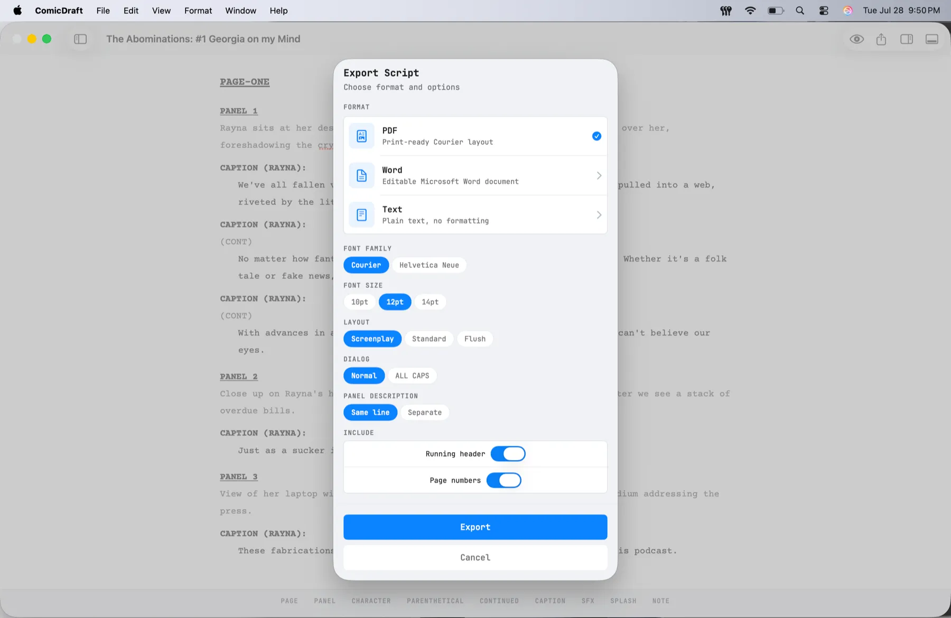Screen dimensions: 951x618
Task: Open the Apple menu
Action: pos(17,11)
